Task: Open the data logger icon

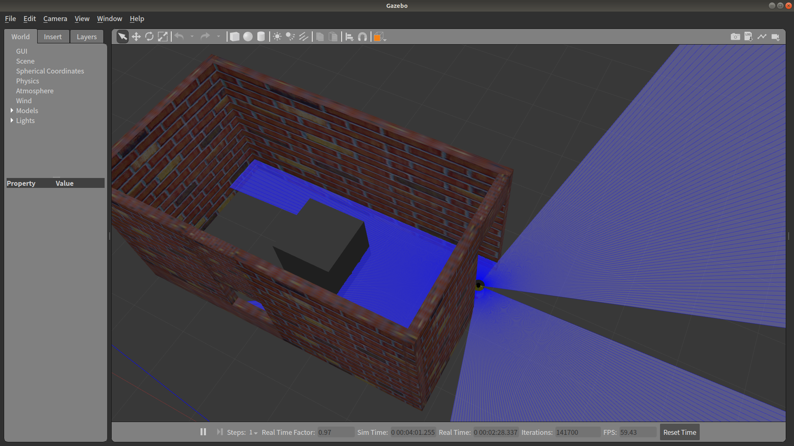Action: click(x=748, y=37)
